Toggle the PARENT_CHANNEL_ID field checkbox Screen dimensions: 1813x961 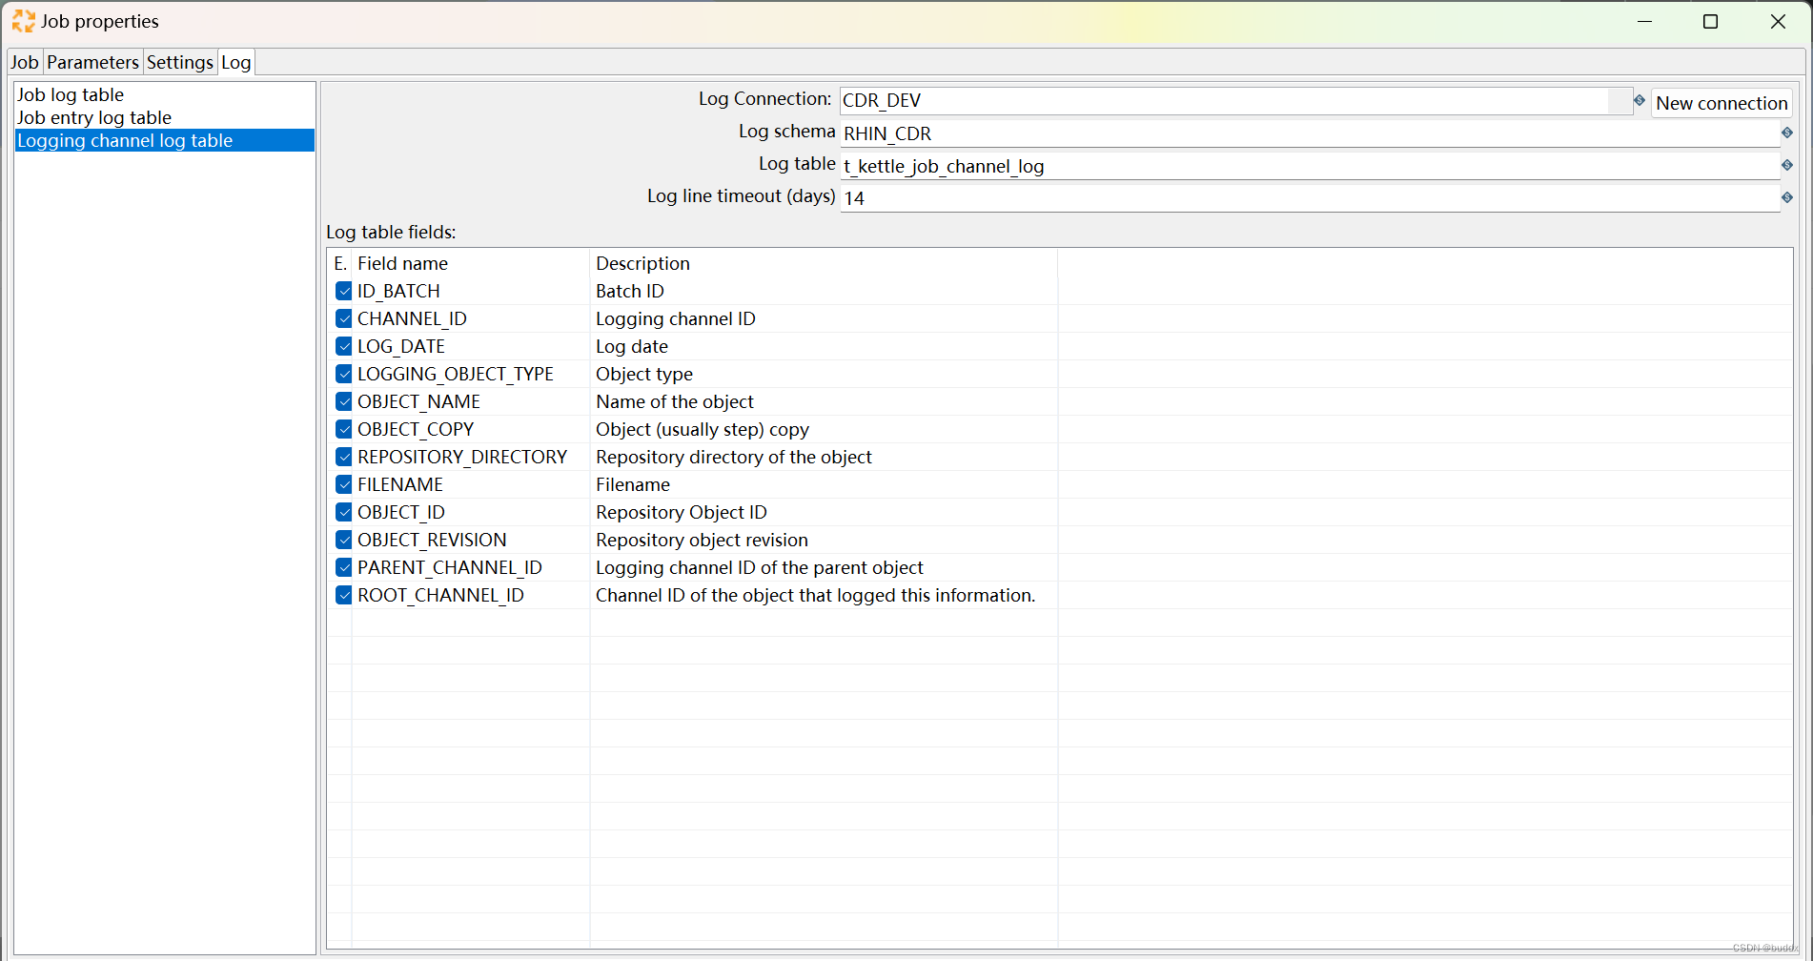344,567
